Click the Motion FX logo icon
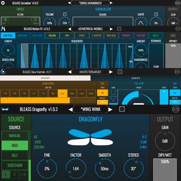The image size is (181, 181). point(3,29)
